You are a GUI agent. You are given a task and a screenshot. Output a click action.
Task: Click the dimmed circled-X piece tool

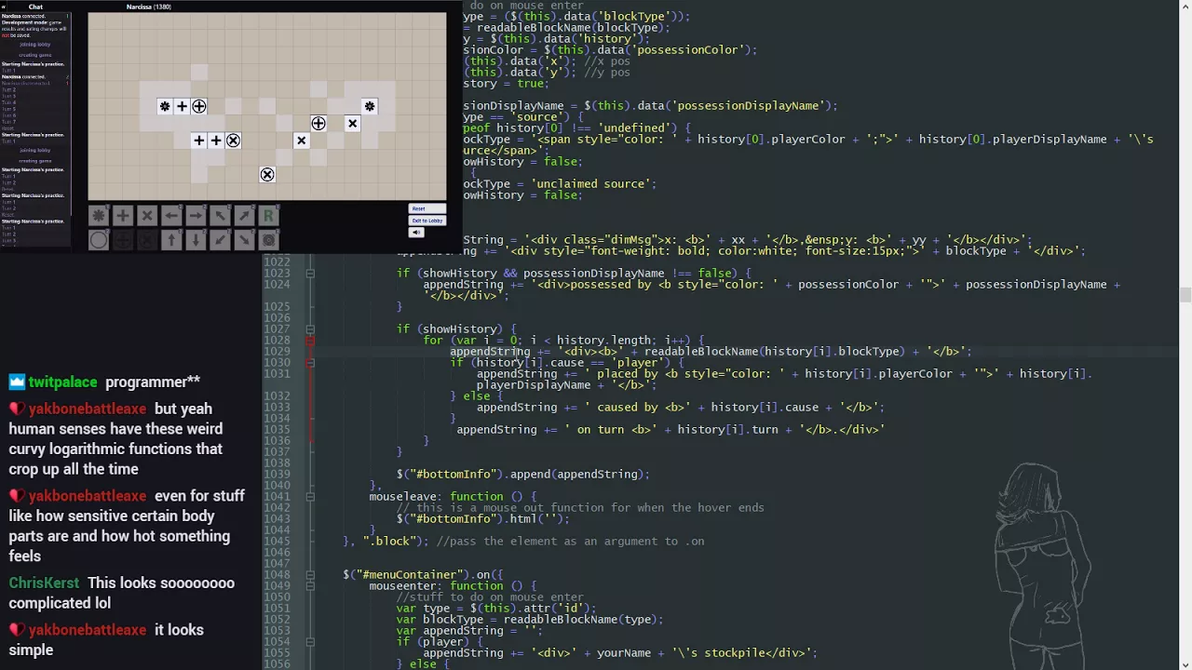[146, 240]
